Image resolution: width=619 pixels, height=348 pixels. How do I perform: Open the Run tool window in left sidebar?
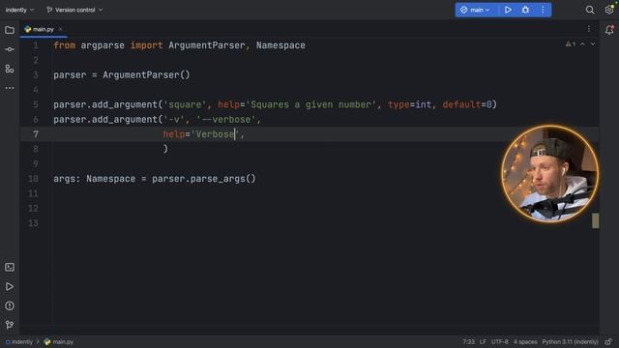coord(10,286)
